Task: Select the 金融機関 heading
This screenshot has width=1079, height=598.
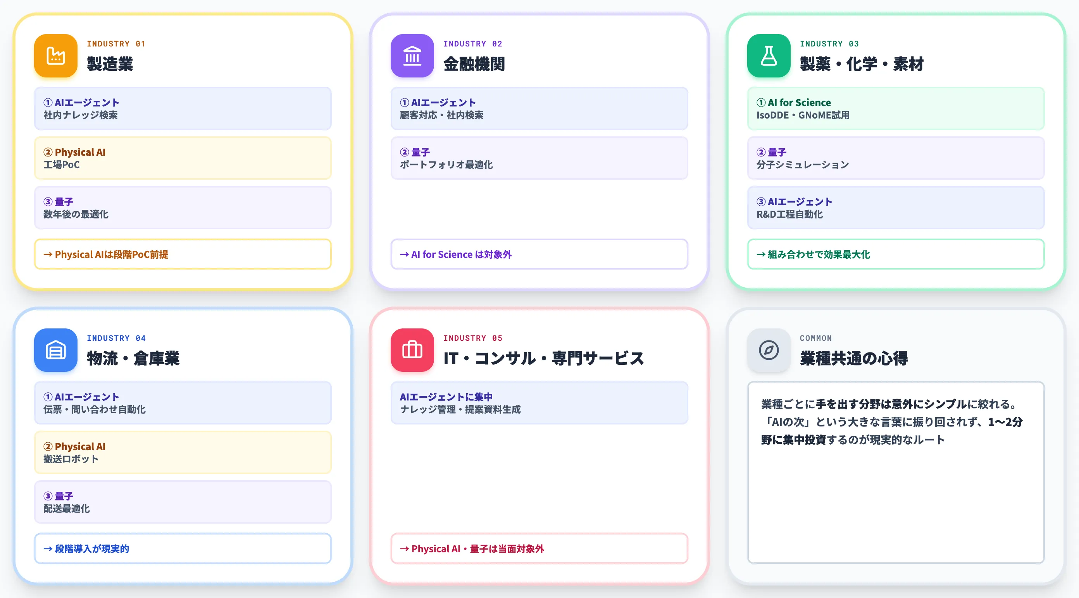Action: pos(474,64)
